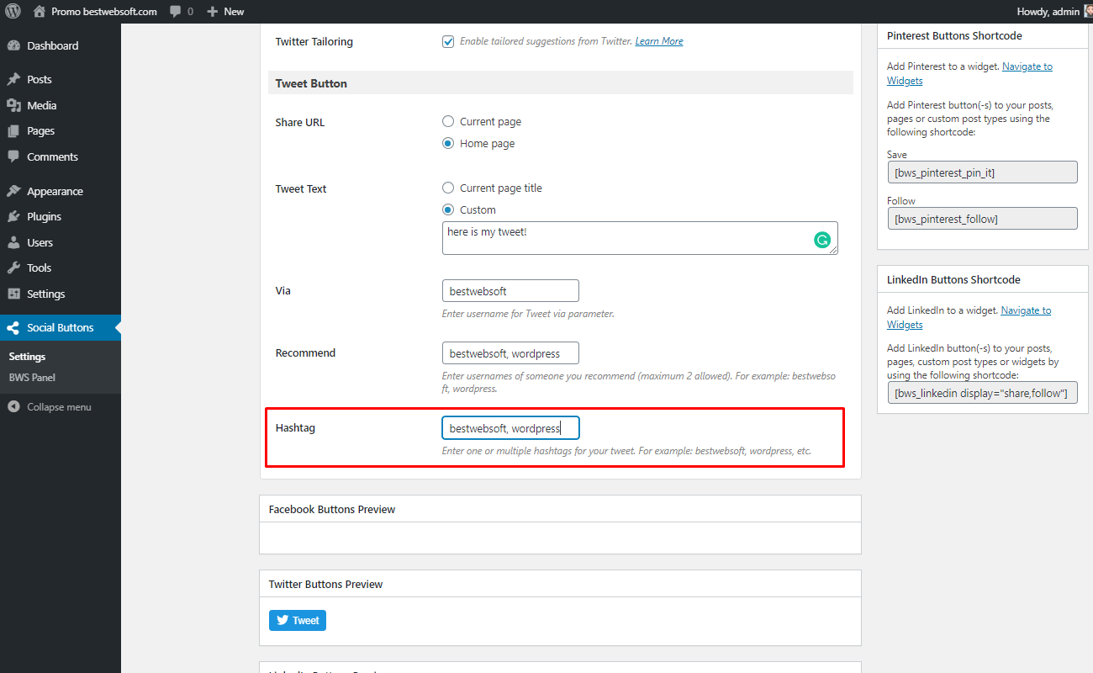The image size is (1093, 673).
Task: Click the Social Buttons share icon
Action: [13, 328]
